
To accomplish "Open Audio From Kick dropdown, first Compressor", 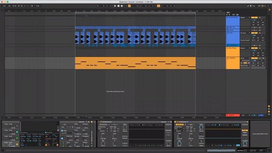I will [103, 129].
